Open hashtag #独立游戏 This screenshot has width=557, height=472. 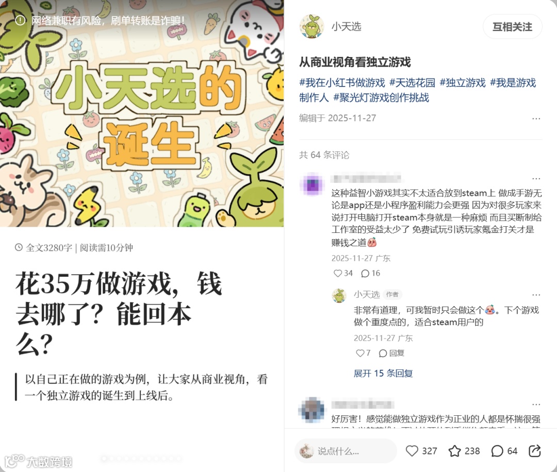[x=463, y=82]
